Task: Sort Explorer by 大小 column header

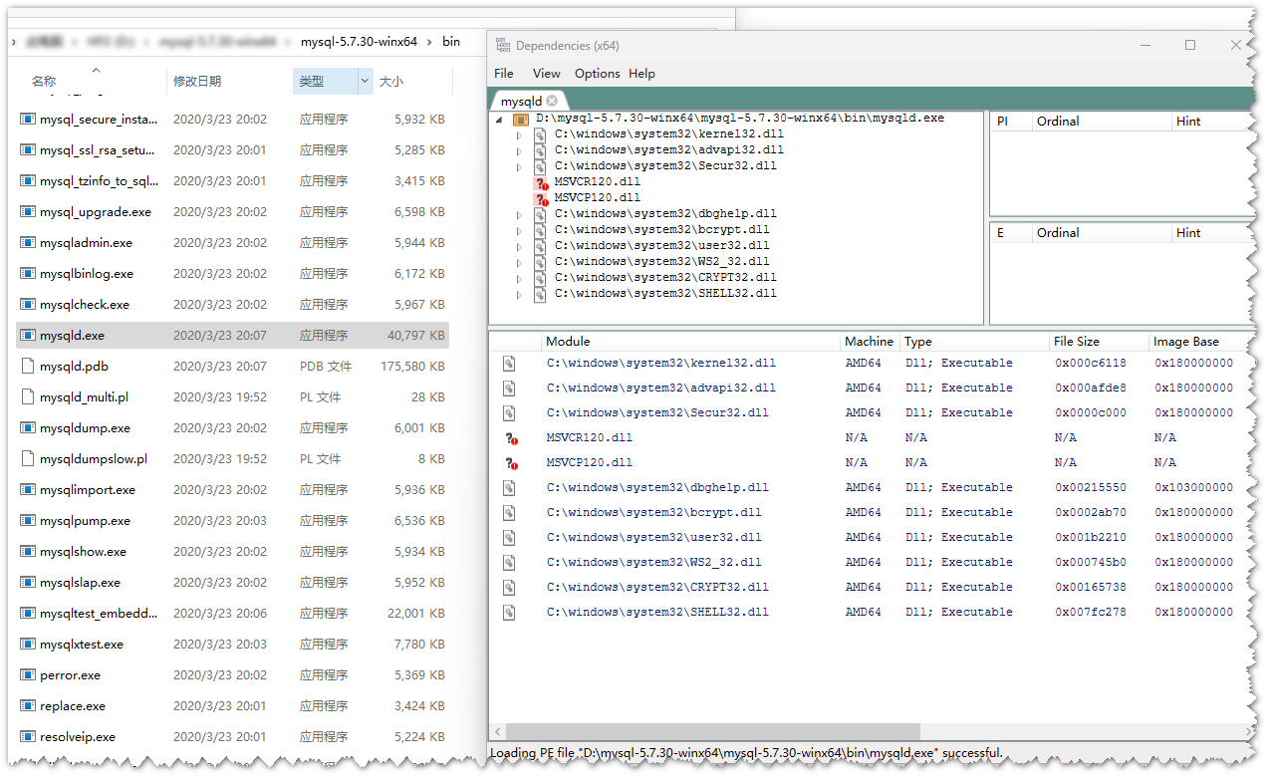Action: pos(391,82)
